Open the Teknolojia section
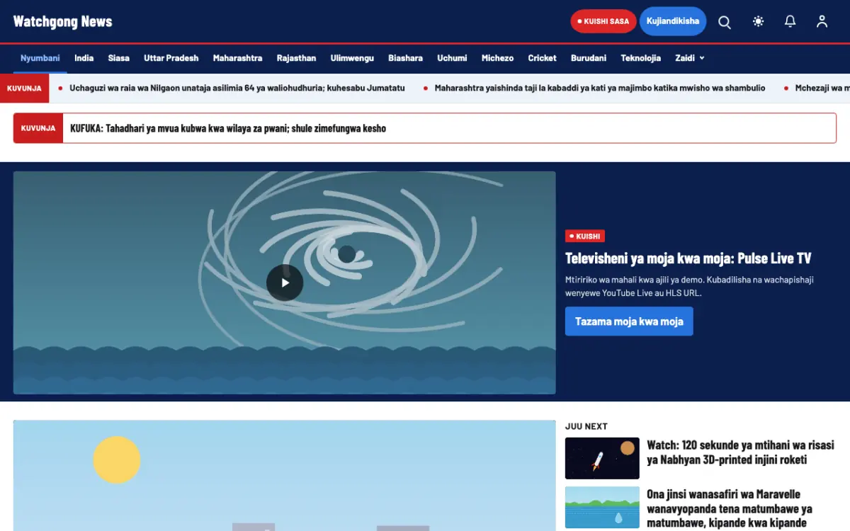The width and height of the screenshot is (850, 531). pyautogui.click(x=641, y=58)
